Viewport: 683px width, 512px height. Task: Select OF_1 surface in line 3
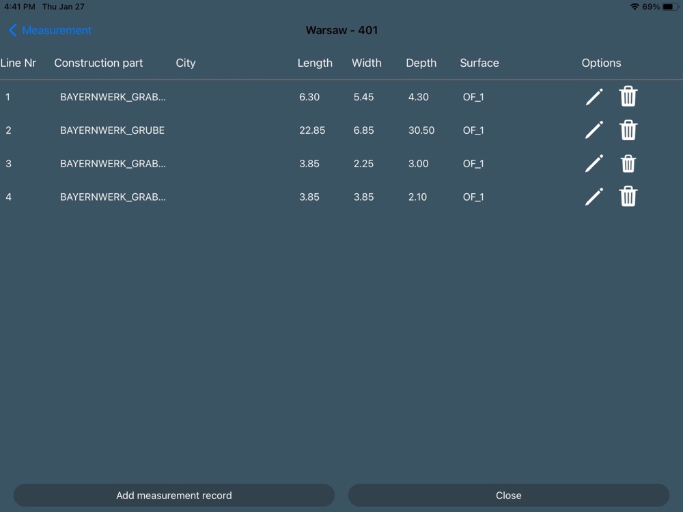473,164
